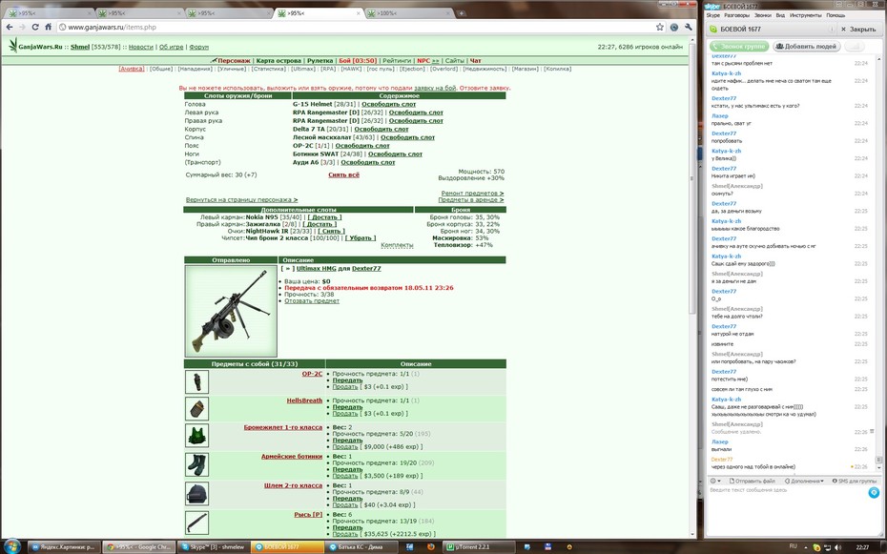This screenshot has width=887, height=554.
Task: Click Продать for Армейские ботинки
Action: click(x=345, y=476)
